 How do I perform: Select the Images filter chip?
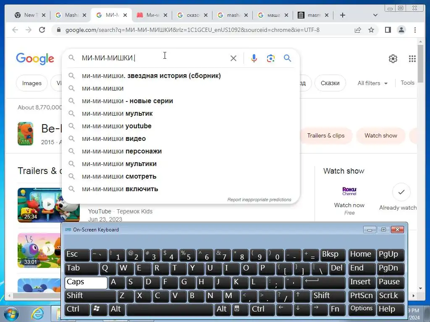(x=32, y=83)
